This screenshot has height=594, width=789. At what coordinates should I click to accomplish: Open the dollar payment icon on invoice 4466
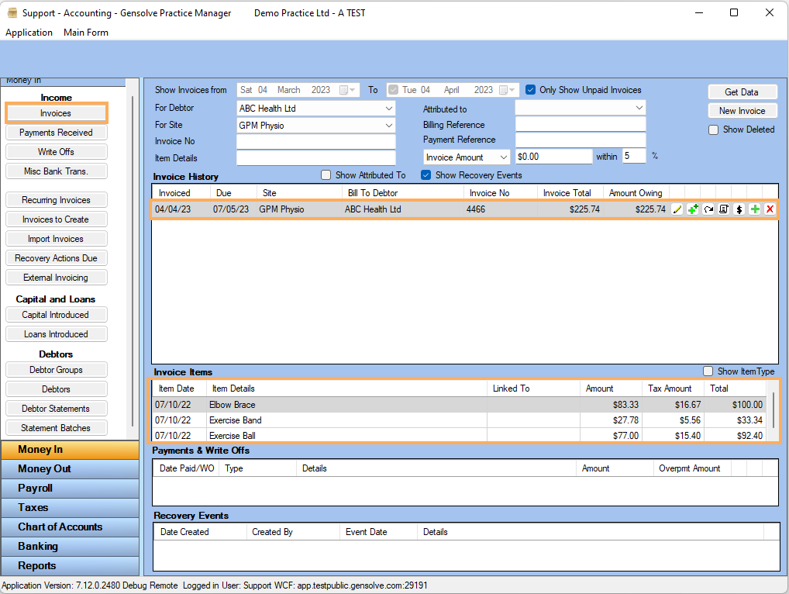click(739, 209)
